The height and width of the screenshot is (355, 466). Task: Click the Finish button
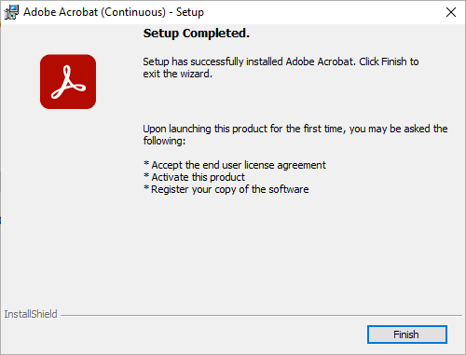407,335
